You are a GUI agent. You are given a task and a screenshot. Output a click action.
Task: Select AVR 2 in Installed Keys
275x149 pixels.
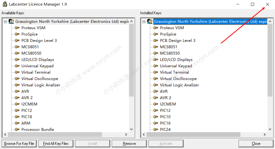(165, 98)
